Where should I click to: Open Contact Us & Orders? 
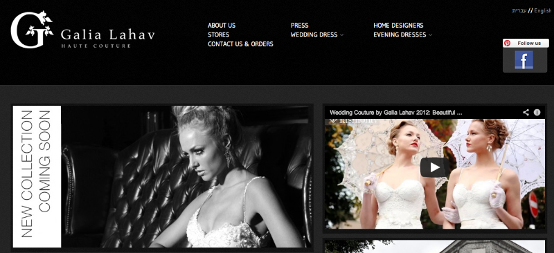240,44
